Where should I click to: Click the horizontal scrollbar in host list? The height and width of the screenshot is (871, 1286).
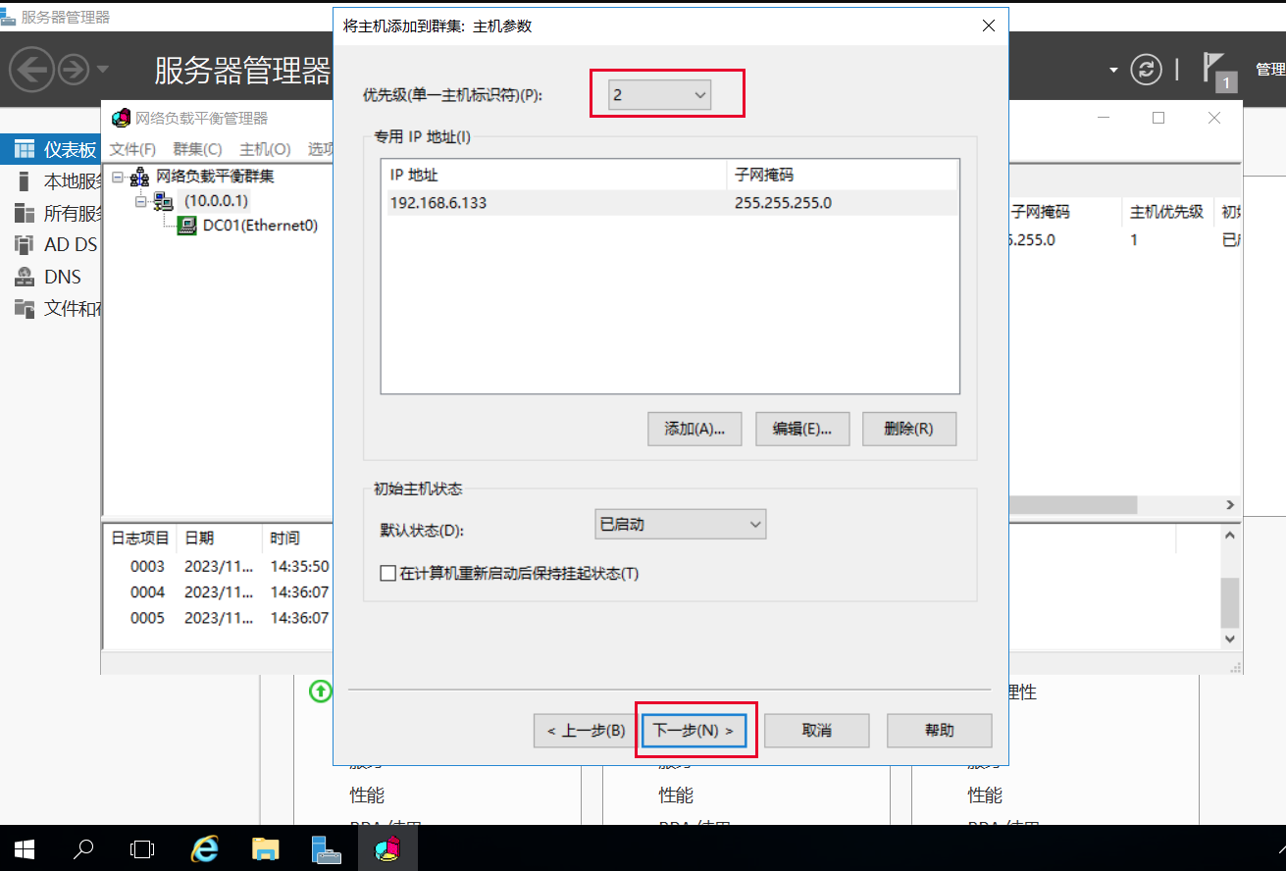(1074, 504)
